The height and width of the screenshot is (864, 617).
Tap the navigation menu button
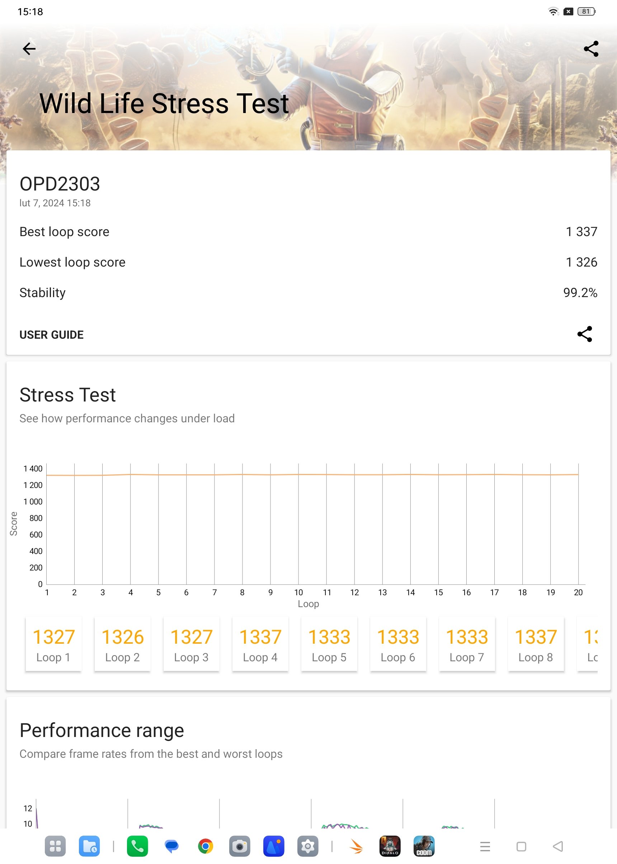(485, 846)
